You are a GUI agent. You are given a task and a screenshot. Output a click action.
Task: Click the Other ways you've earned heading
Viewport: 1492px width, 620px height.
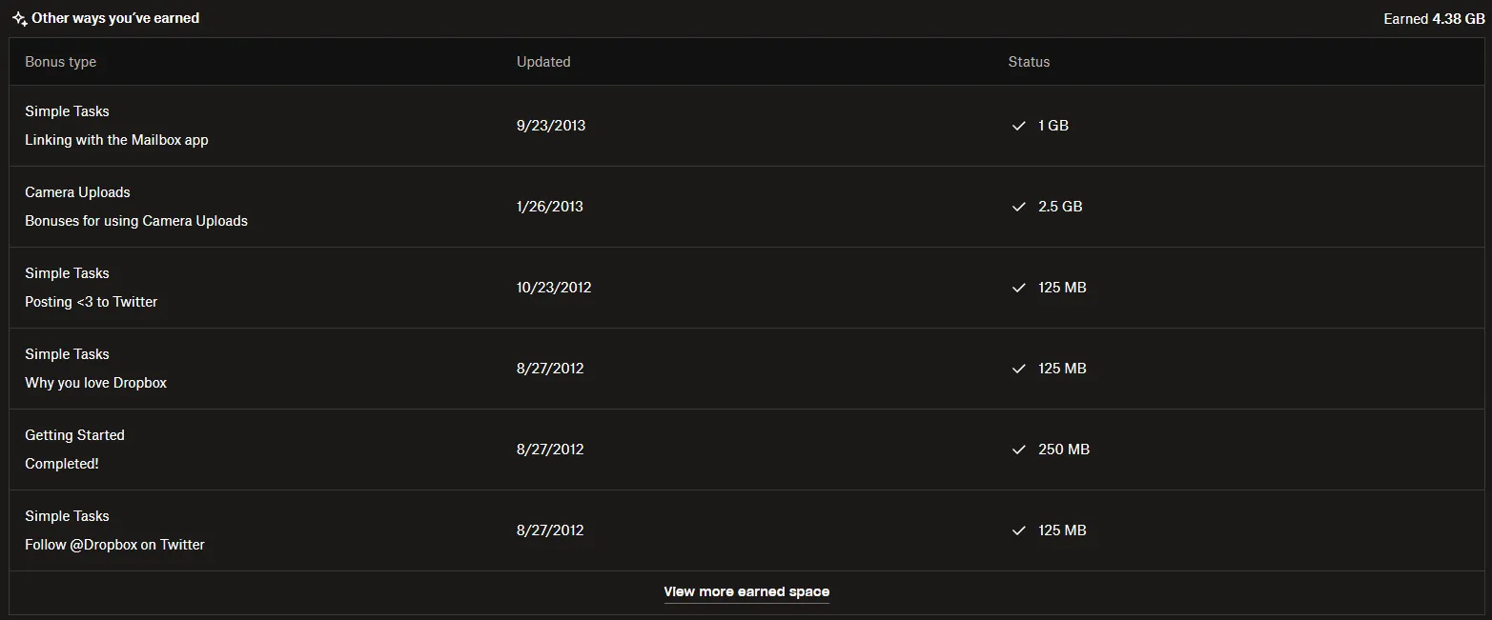tap(115, 18)
